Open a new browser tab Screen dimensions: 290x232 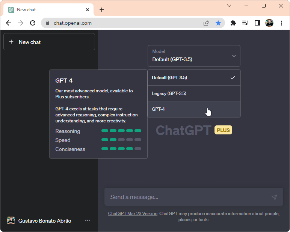click(102, 10)
